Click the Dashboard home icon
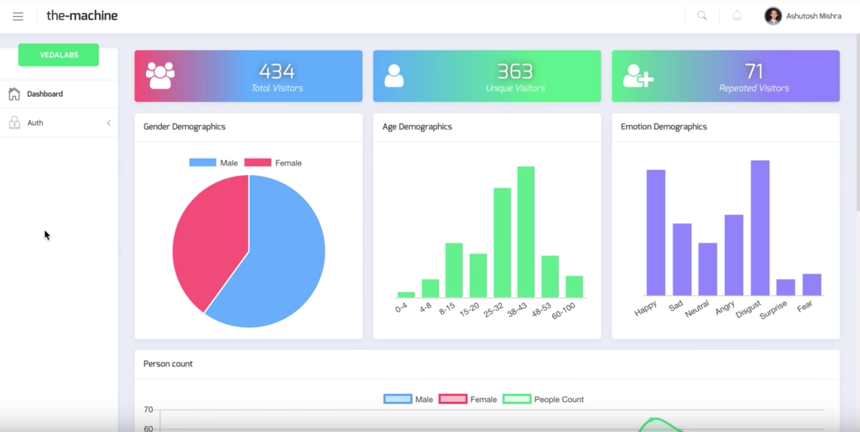 14,94
